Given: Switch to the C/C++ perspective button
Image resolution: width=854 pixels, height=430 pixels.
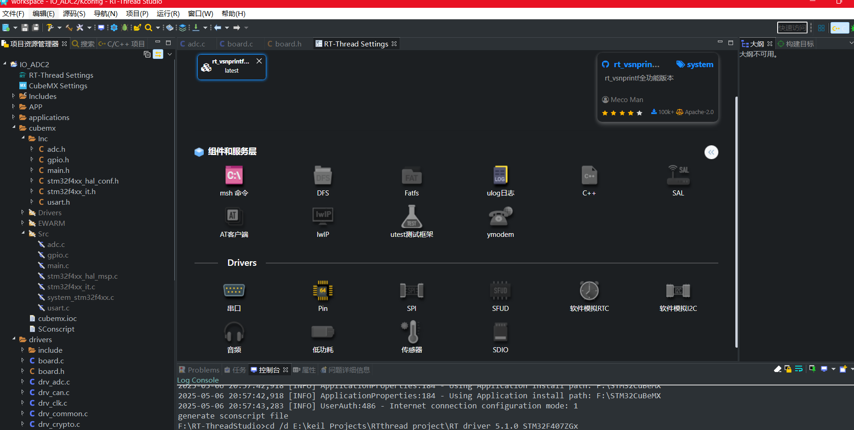Looking at the screenshot, I should pyautogui.click(x=840, y=28).
